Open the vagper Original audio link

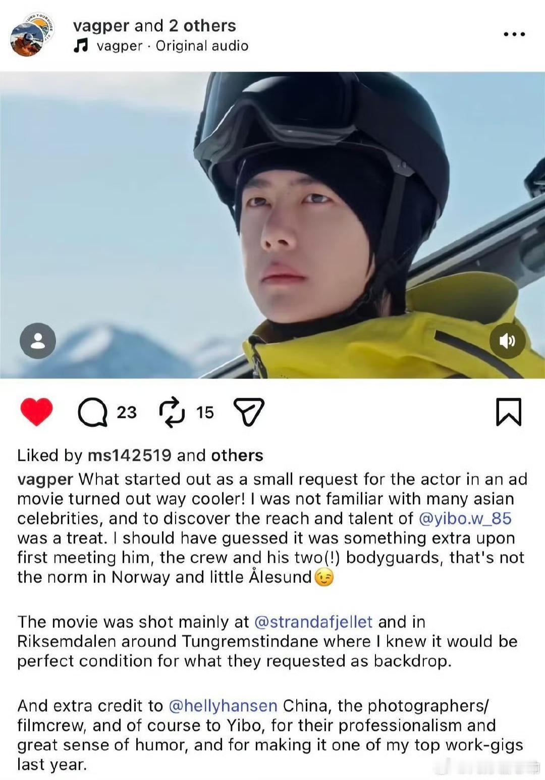(x=173, y=46)
